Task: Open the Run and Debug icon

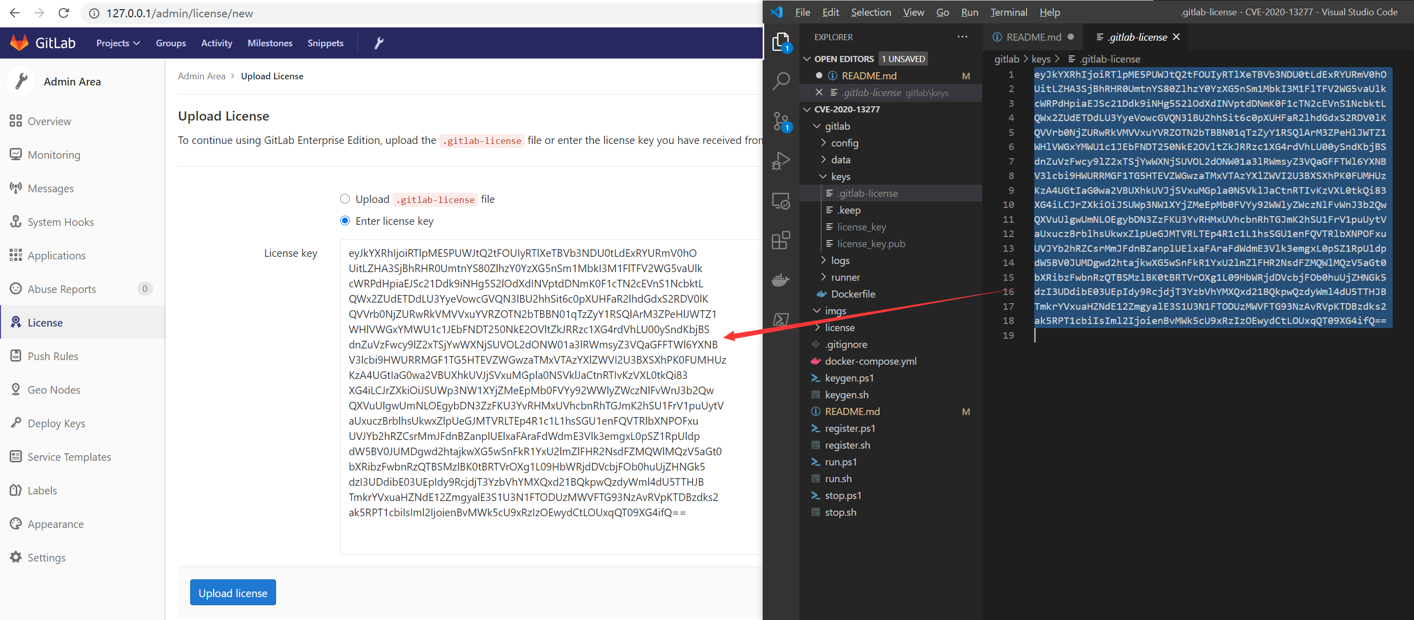Action: tap(780, 161)
